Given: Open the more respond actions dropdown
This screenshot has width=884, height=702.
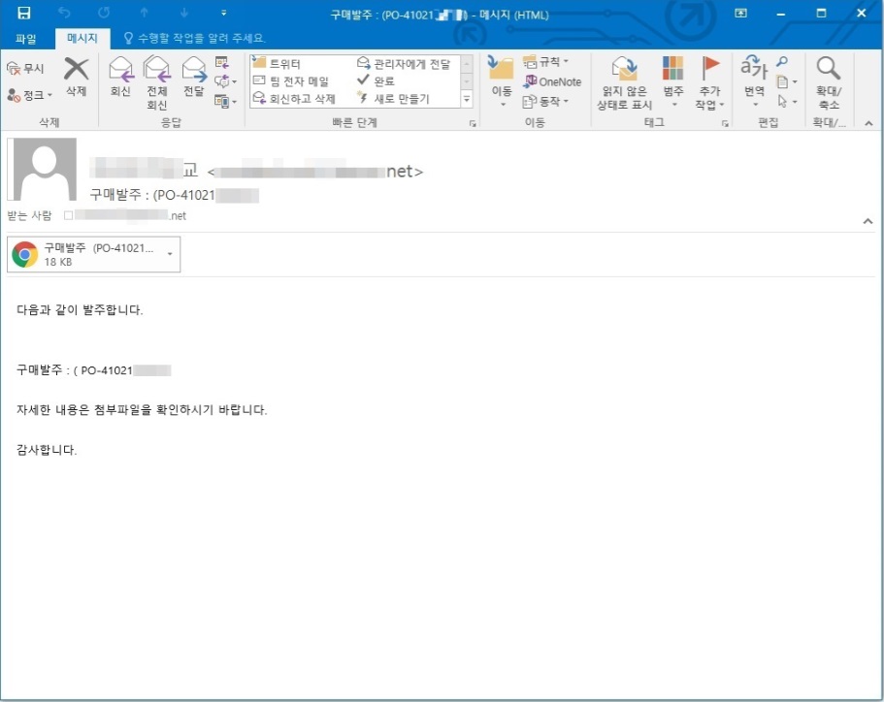Looking at the screenshot, I should pyautogui.click(x=225, y=102).
